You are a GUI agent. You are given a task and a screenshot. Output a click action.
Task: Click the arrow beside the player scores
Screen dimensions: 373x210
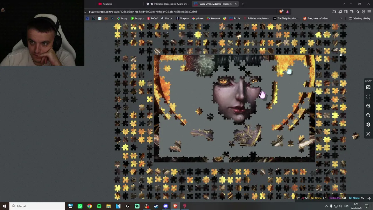(x=369, y=198)
